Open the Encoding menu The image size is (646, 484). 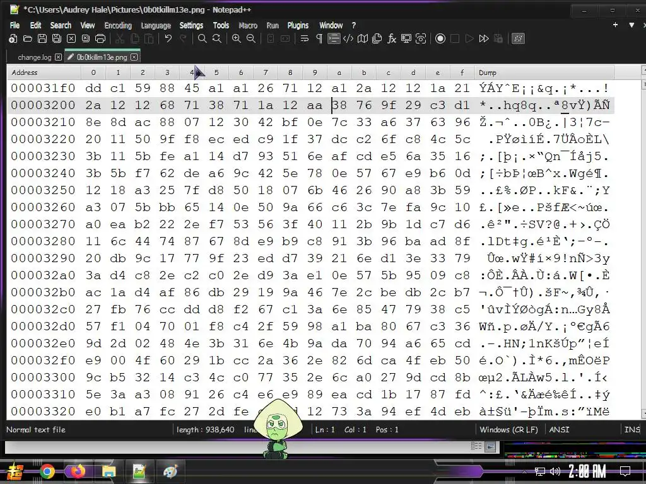coord(118,25)
